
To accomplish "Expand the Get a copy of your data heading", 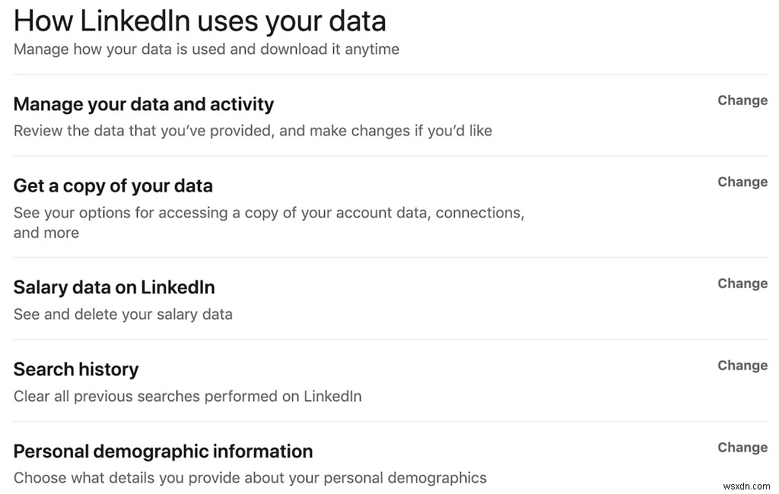I will pyautogui.click(x=113, y=186).
